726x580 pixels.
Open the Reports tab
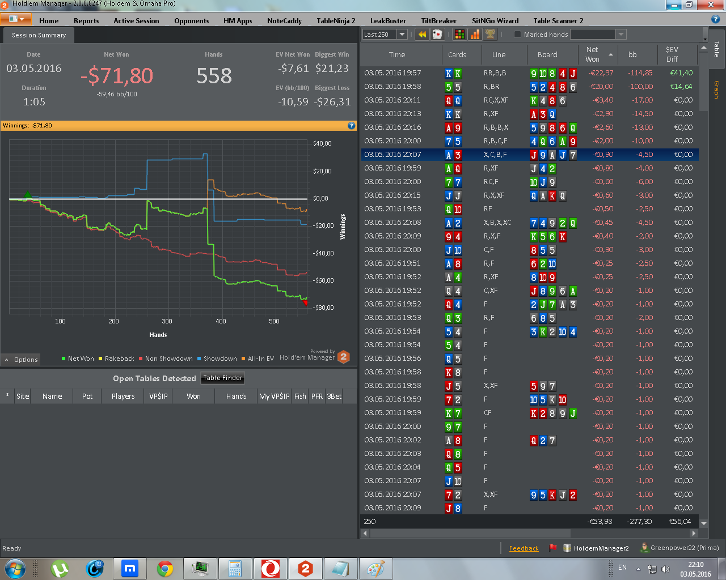[86, 21]
